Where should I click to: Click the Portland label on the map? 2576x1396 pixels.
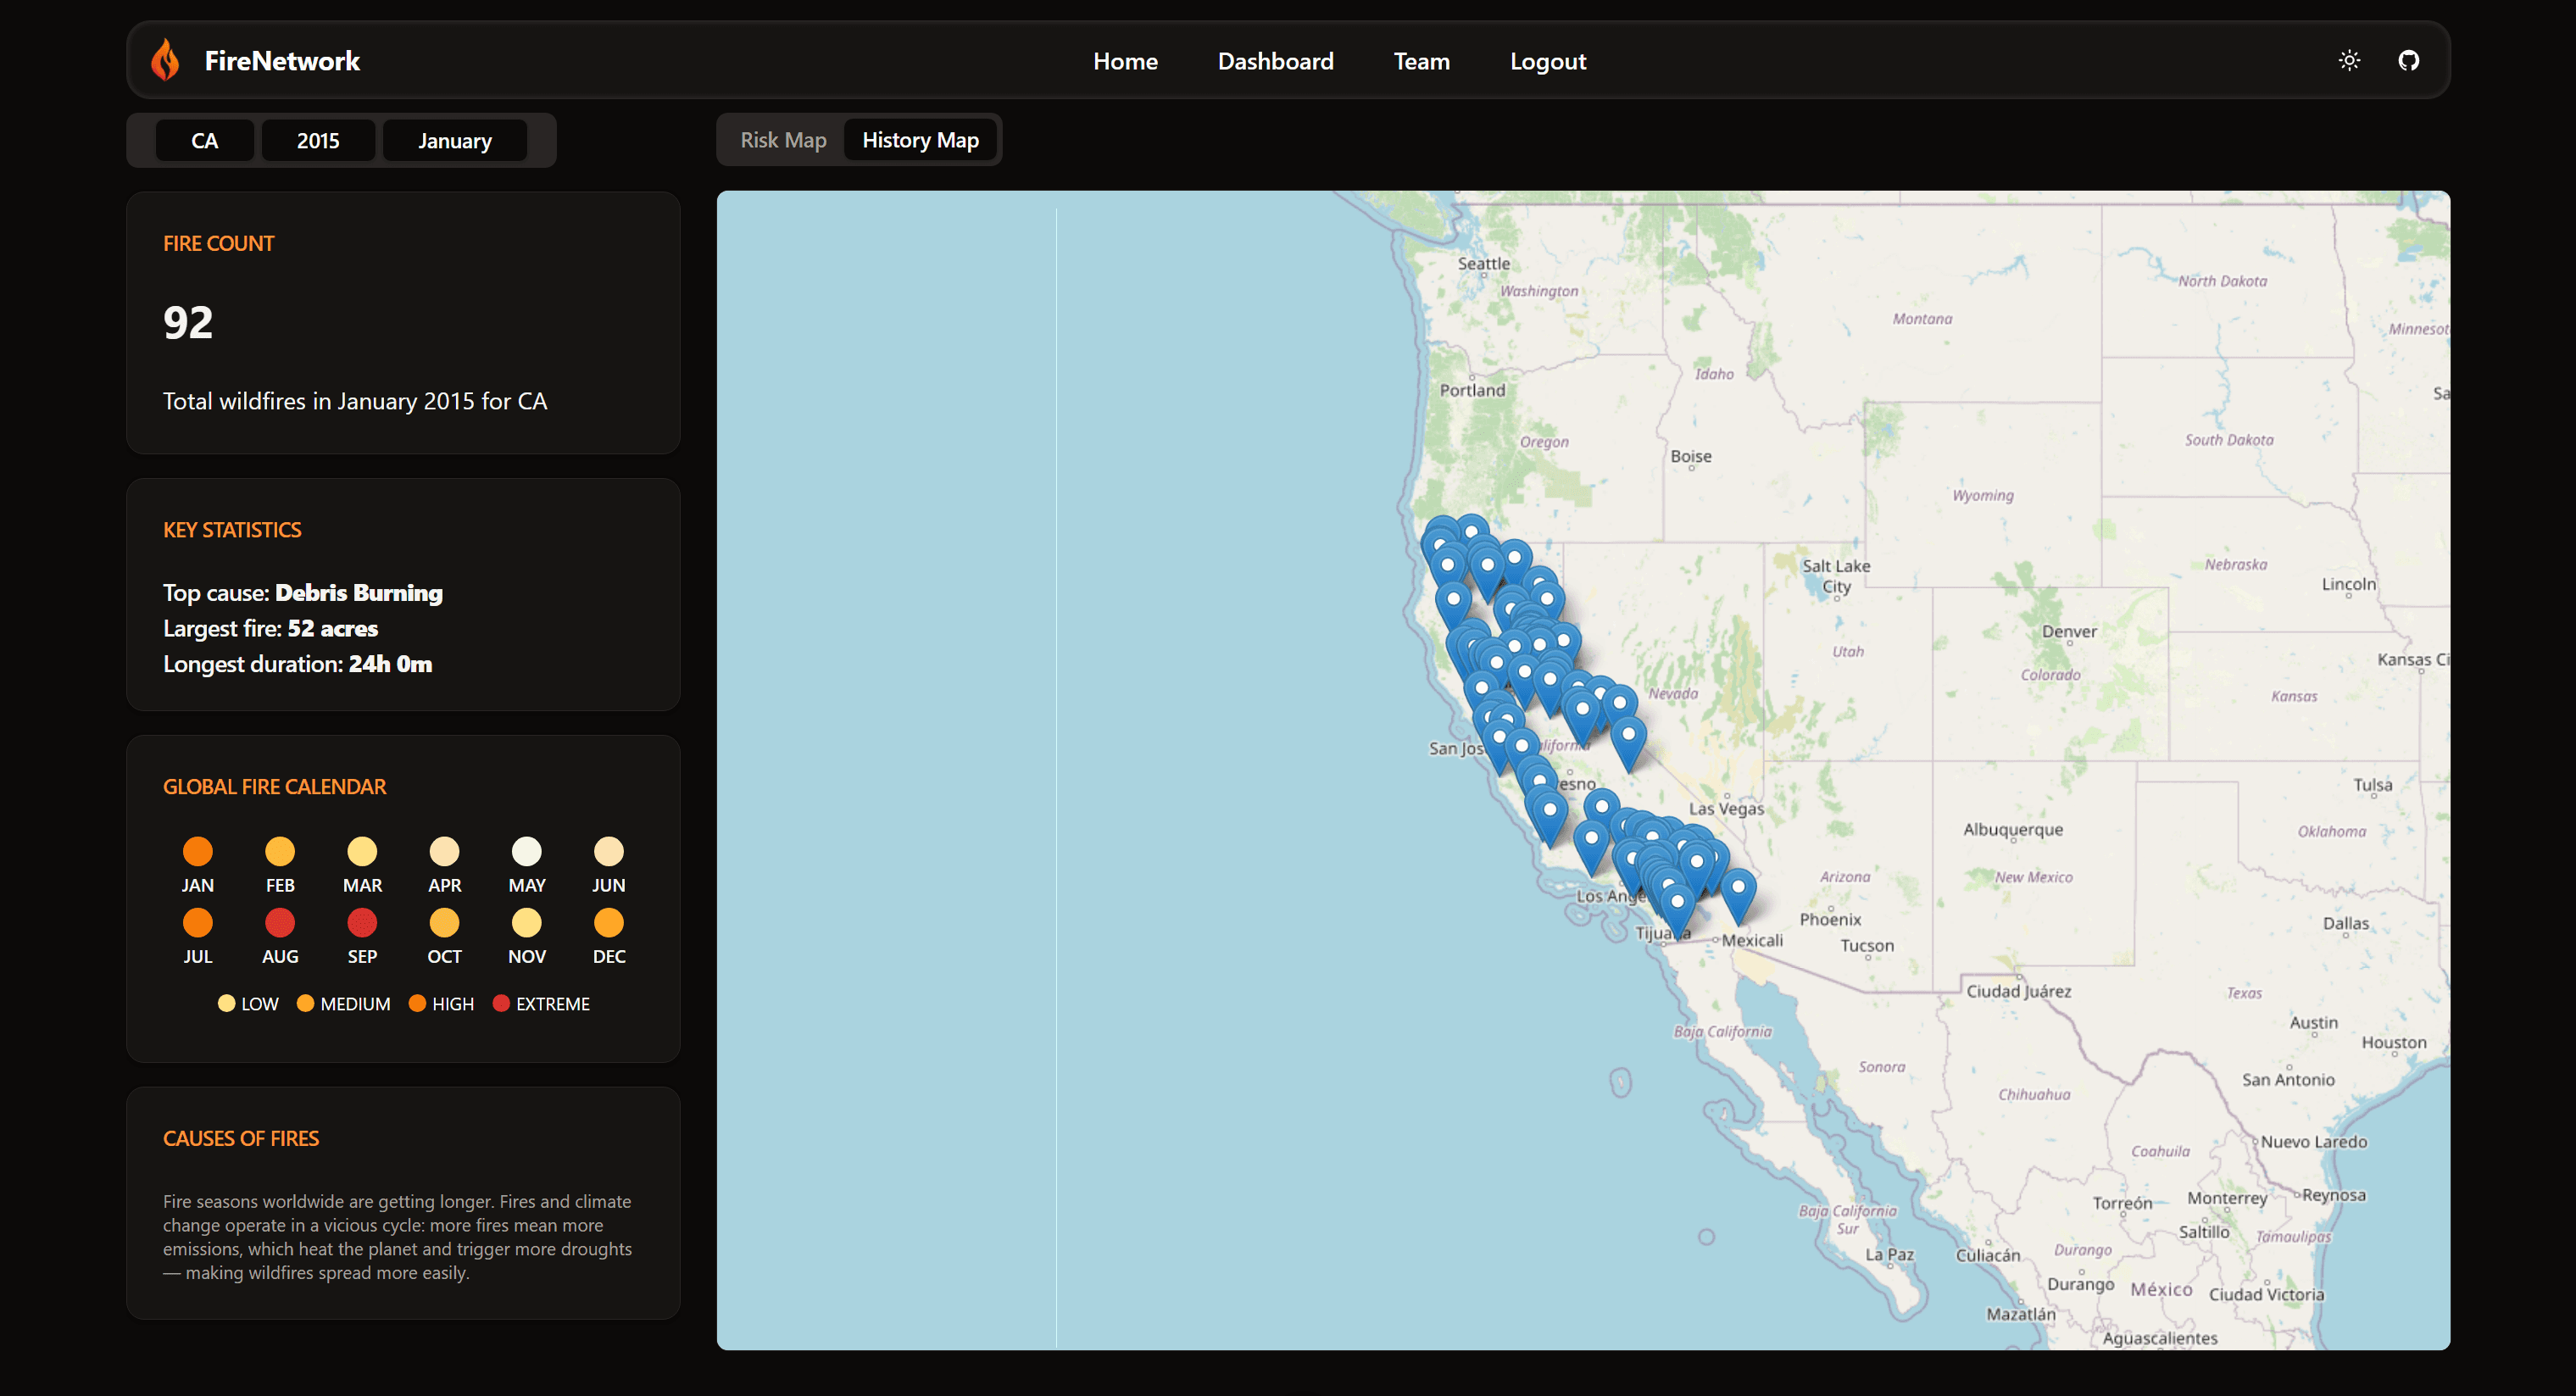(1472, 390)
